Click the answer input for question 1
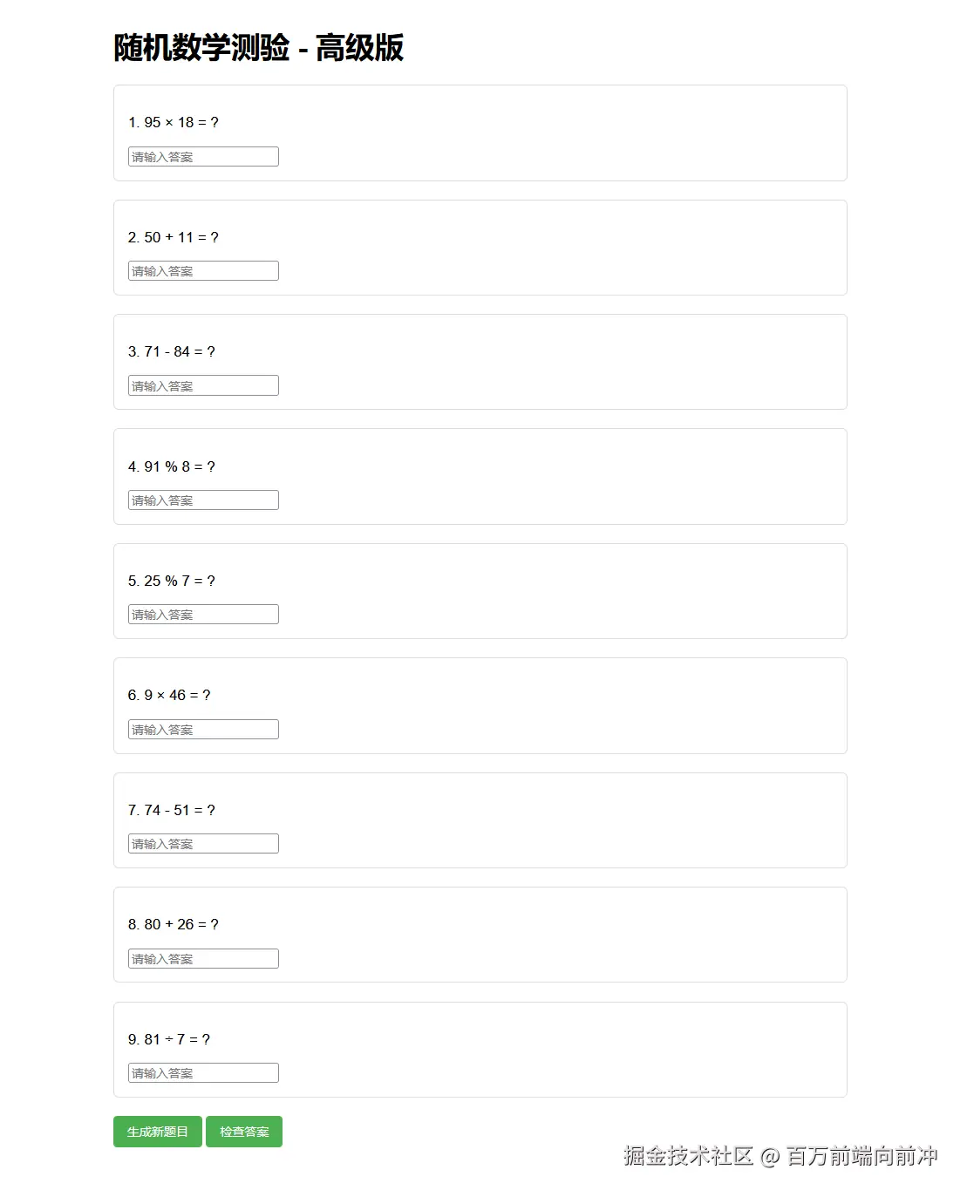 point(202,156)
